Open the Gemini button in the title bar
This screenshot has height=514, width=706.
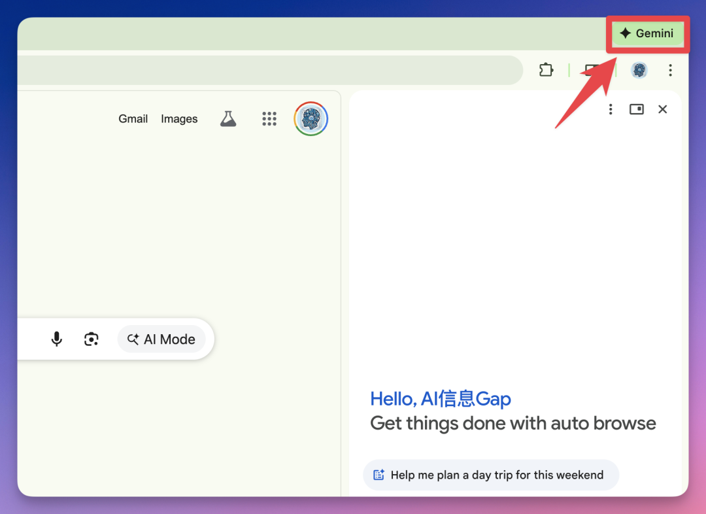pyautogui.click(x=647, y=33)
